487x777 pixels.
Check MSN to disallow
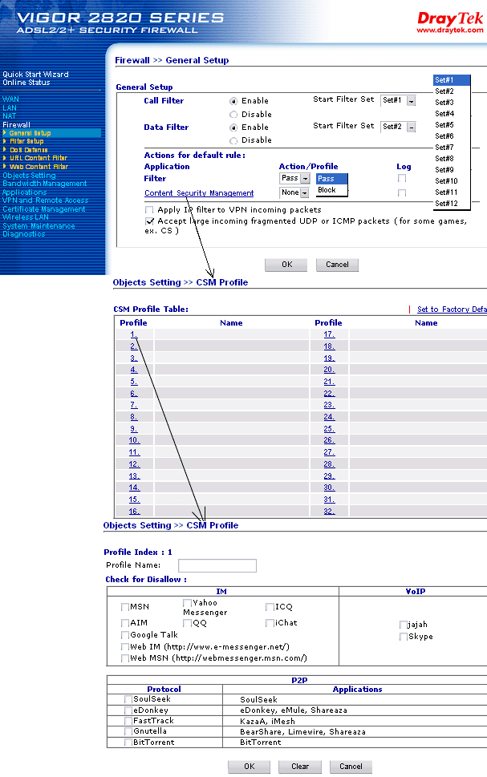(x=125, y=607)
